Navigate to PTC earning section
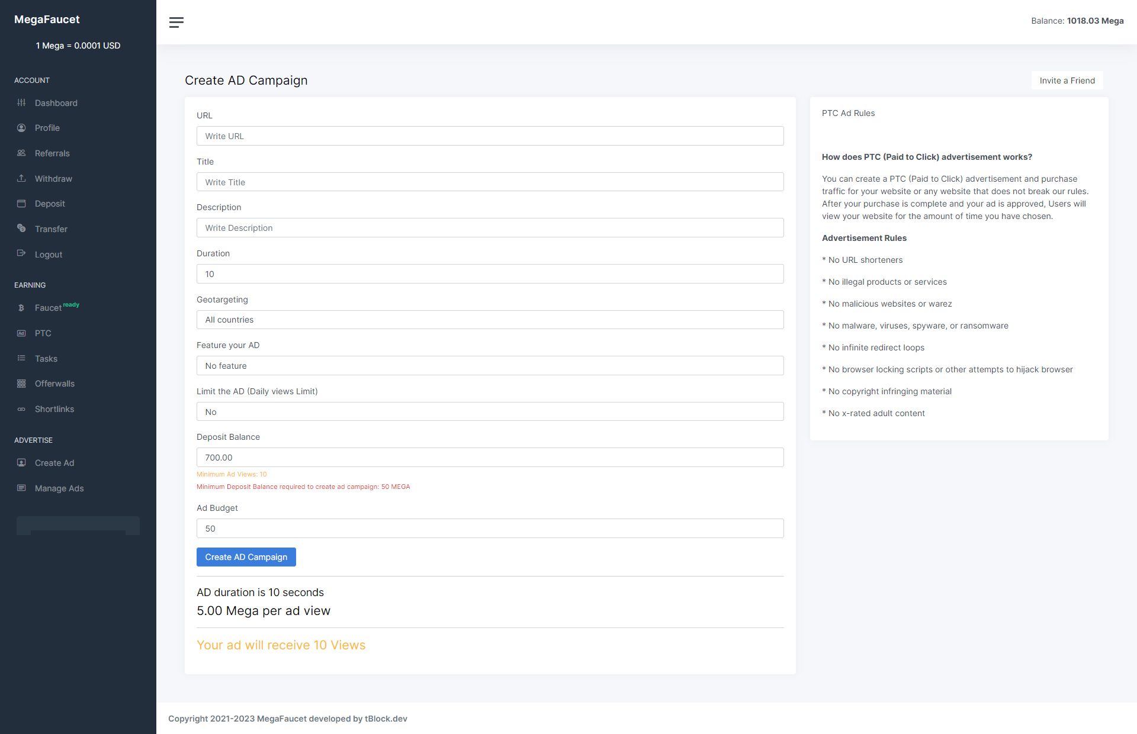This screenshot has width=1137, height=734. click(x=42, y=333)
